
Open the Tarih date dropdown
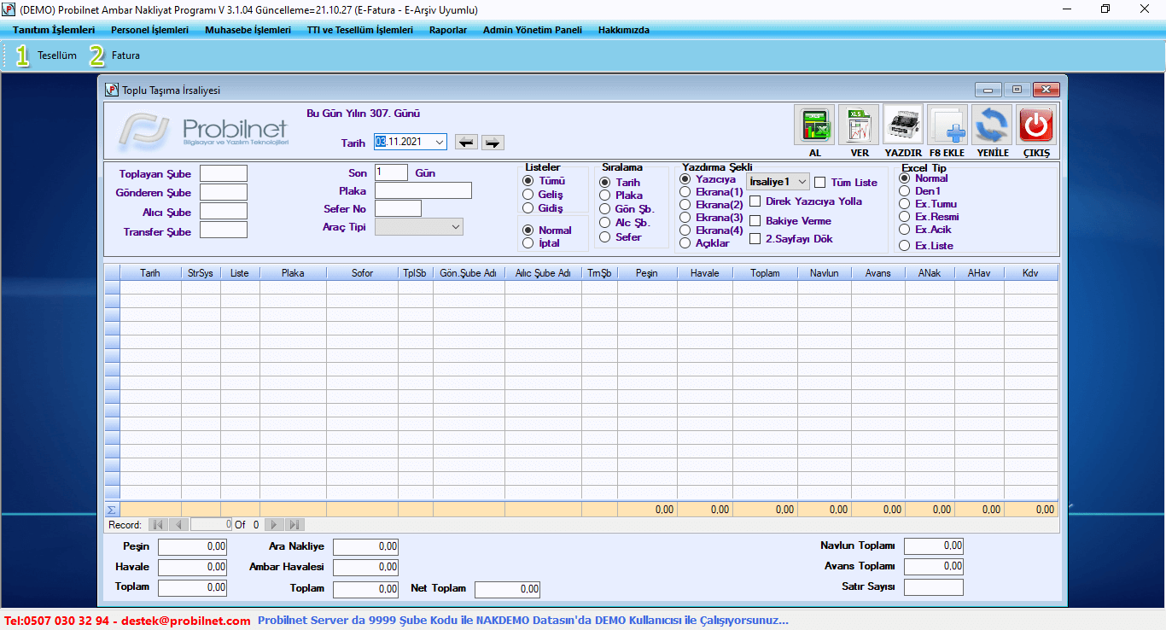[x=440, y=143]
